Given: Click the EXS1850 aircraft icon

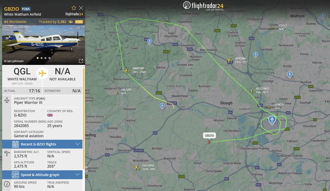Looking at the screenshot, I should pyautogui.click(x=137, y=168).
